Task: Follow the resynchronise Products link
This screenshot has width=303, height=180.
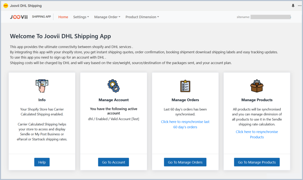Action: click(x=257, y=134)
